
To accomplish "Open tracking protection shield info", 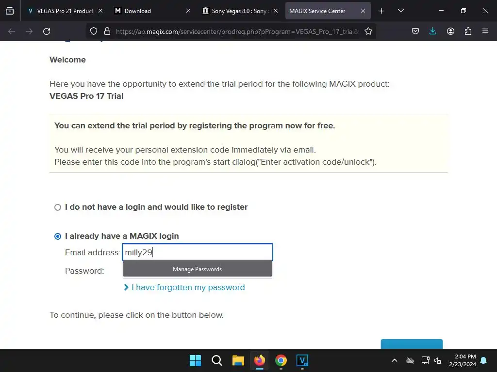I will click(x=94, y=31).
